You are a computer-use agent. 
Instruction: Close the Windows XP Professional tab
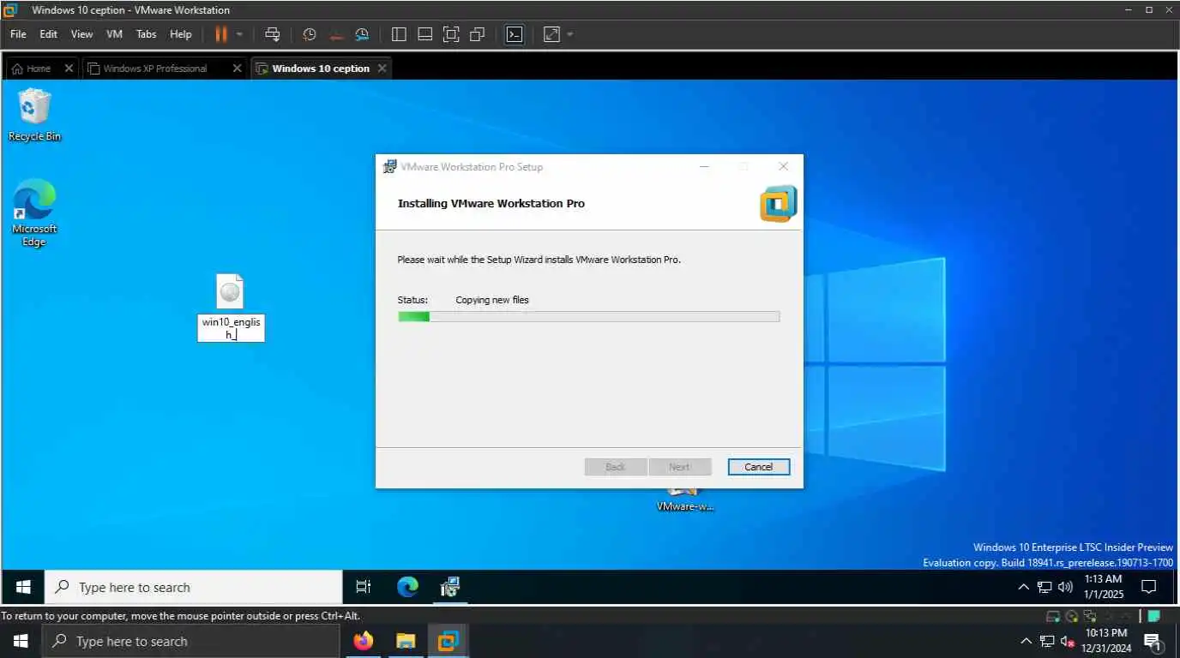click(x=238, y=69)
